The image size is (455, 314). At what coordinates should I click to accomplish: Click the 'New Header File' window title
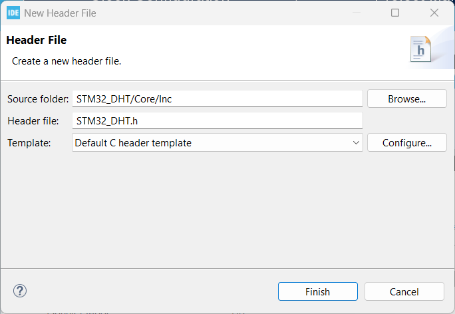pyautogui.click(x=60, y=13)
